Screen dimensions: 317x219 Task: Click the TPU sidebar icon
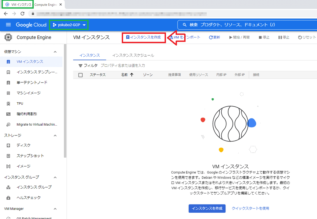(8, 103)
